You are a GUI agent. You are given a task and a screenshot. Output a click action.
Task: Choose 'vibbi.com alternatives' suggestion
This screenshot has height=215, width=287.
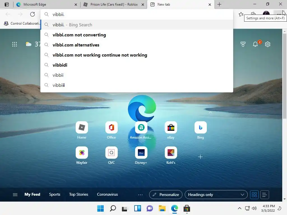point(137,45)
